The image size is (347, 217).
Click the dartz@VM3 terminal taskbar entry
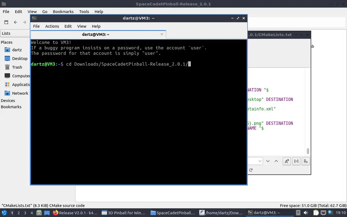[270, 213]
